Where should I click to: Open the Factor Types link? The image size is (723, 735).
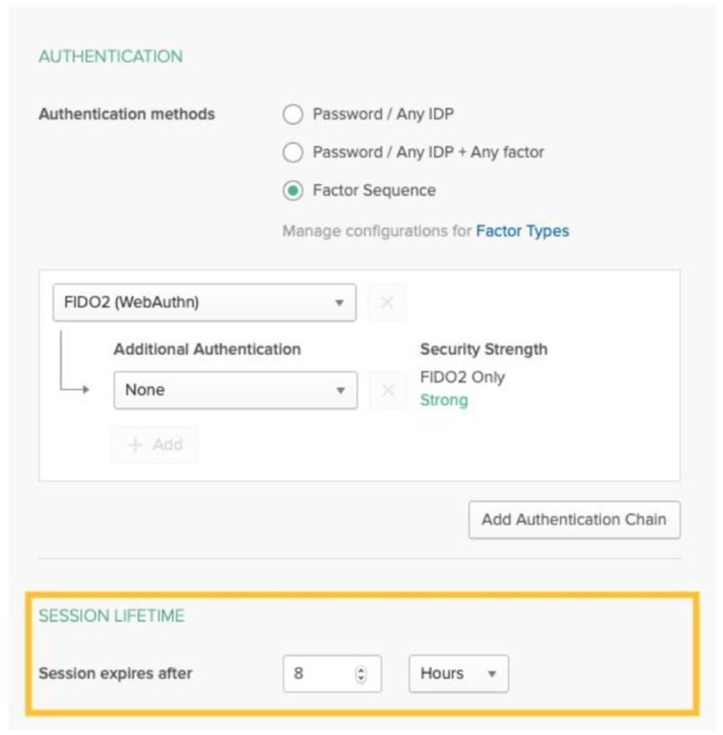click(x=522, y=231)
